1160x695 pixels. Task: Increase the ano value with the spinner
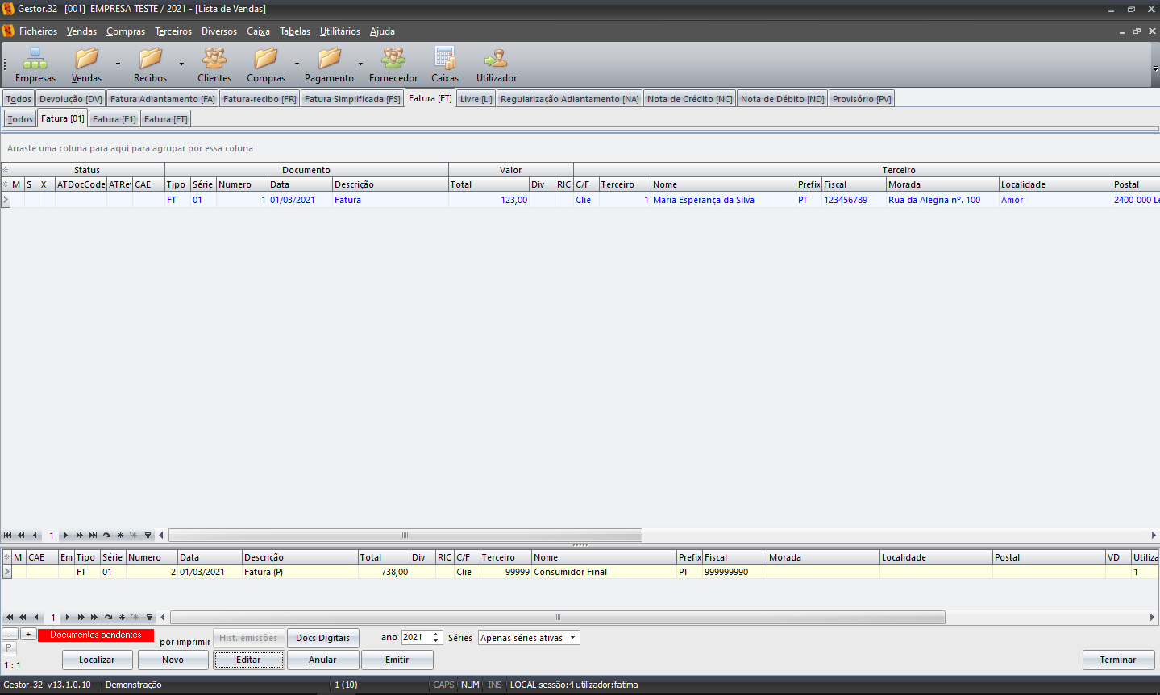[436, 634]
